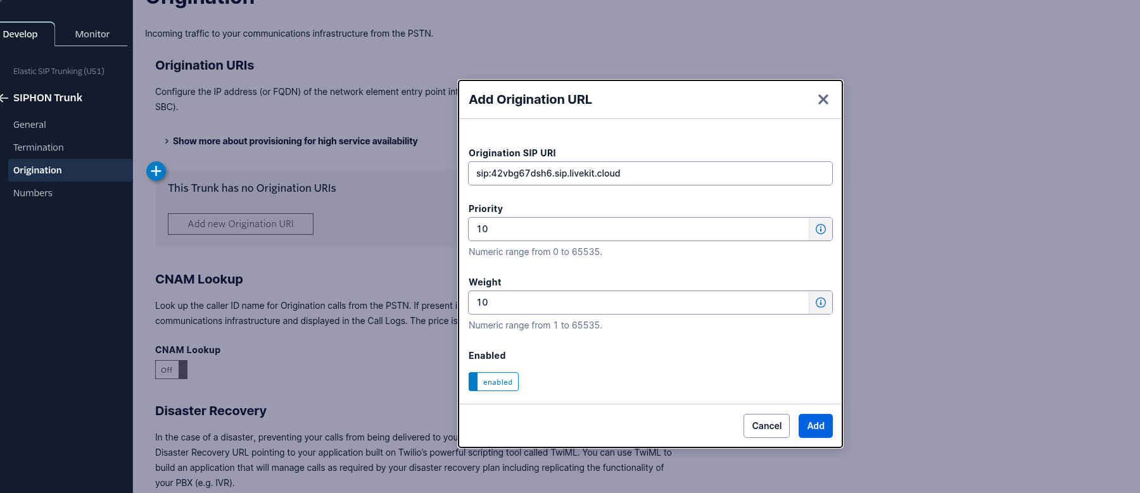The width and height of the screenshot is (1140, 493).
Task: Open the General trunk settings
Action: [30, 125]
